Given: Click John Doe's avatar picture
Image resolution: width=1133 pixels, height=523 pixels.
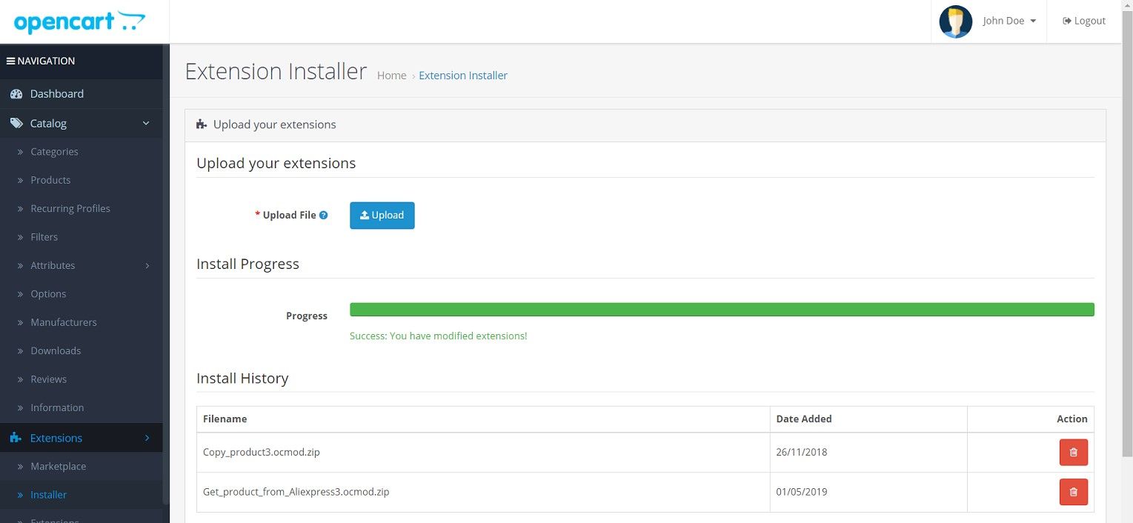Looking at the screenshot, I should [x=955, y=21].
